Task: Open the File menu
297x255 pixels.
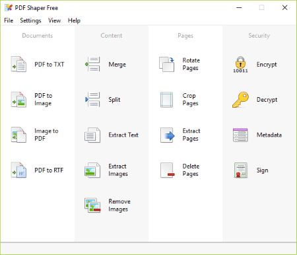Action: tap(9, 20)
